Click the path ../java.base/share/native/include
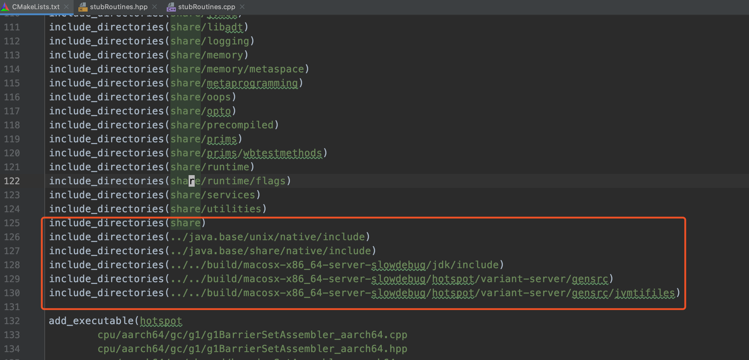This screenshot has height=360, width=749. (270, 251)
